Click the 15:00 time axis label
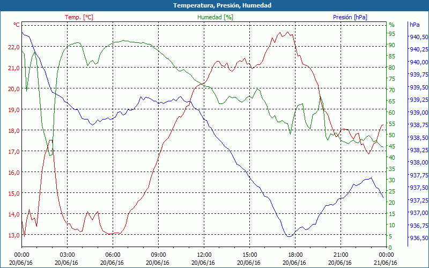 point(249,256)
